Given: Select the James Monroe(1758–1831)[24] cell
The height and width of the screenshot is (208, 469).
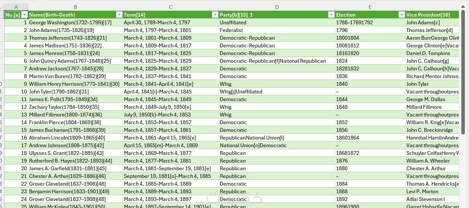Looking at the screenshot, I should (75, 53).
